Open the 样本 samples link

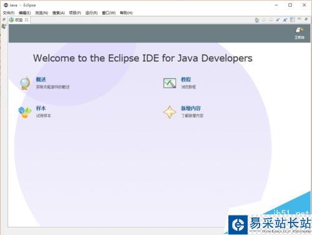pyautogui.click(x=41, y=108)
